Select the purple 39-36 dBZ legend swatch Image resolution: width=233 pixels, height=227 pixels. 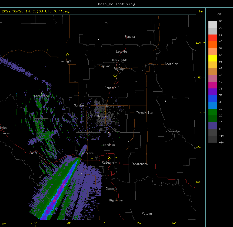point(212,92)
